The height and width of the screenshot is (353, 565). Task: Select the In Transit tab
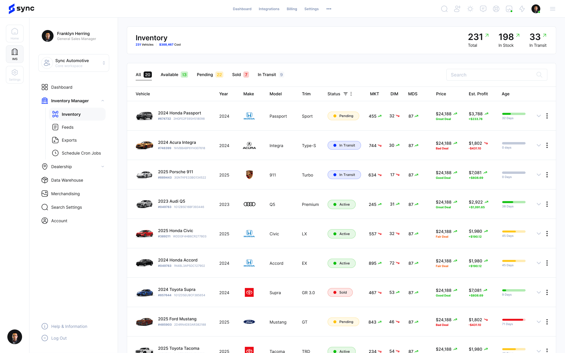click(271, 75)
